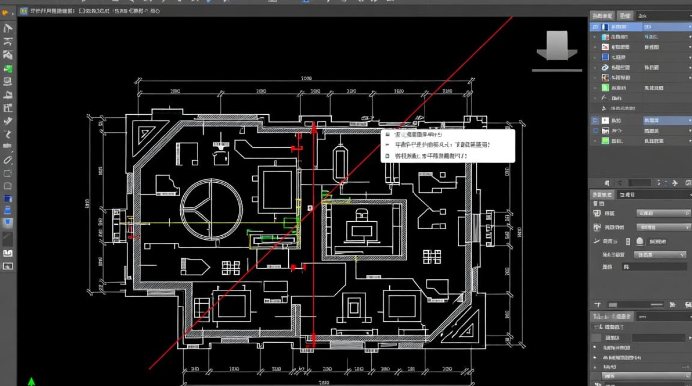Open the third properties dropdown above the text field

pyautogui.click(x=659, y=254)
